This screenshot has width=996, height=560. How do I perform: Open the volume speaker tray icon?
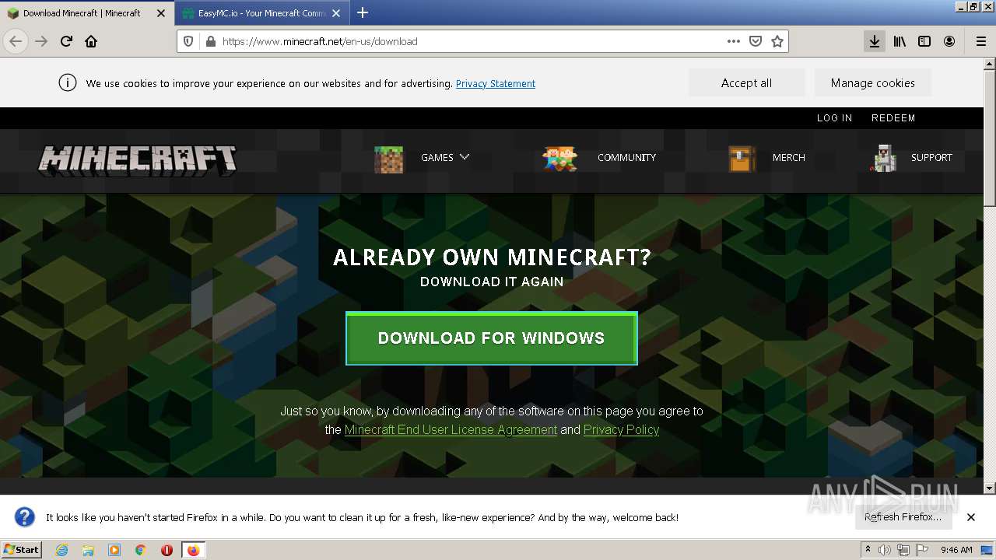point(885,550)
